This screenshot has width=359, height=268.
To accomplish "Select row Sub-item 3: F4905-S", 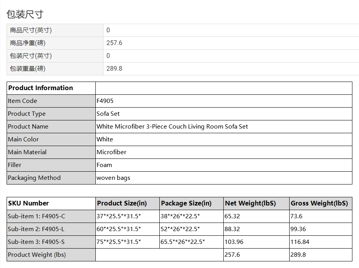I will pos(36,242).
